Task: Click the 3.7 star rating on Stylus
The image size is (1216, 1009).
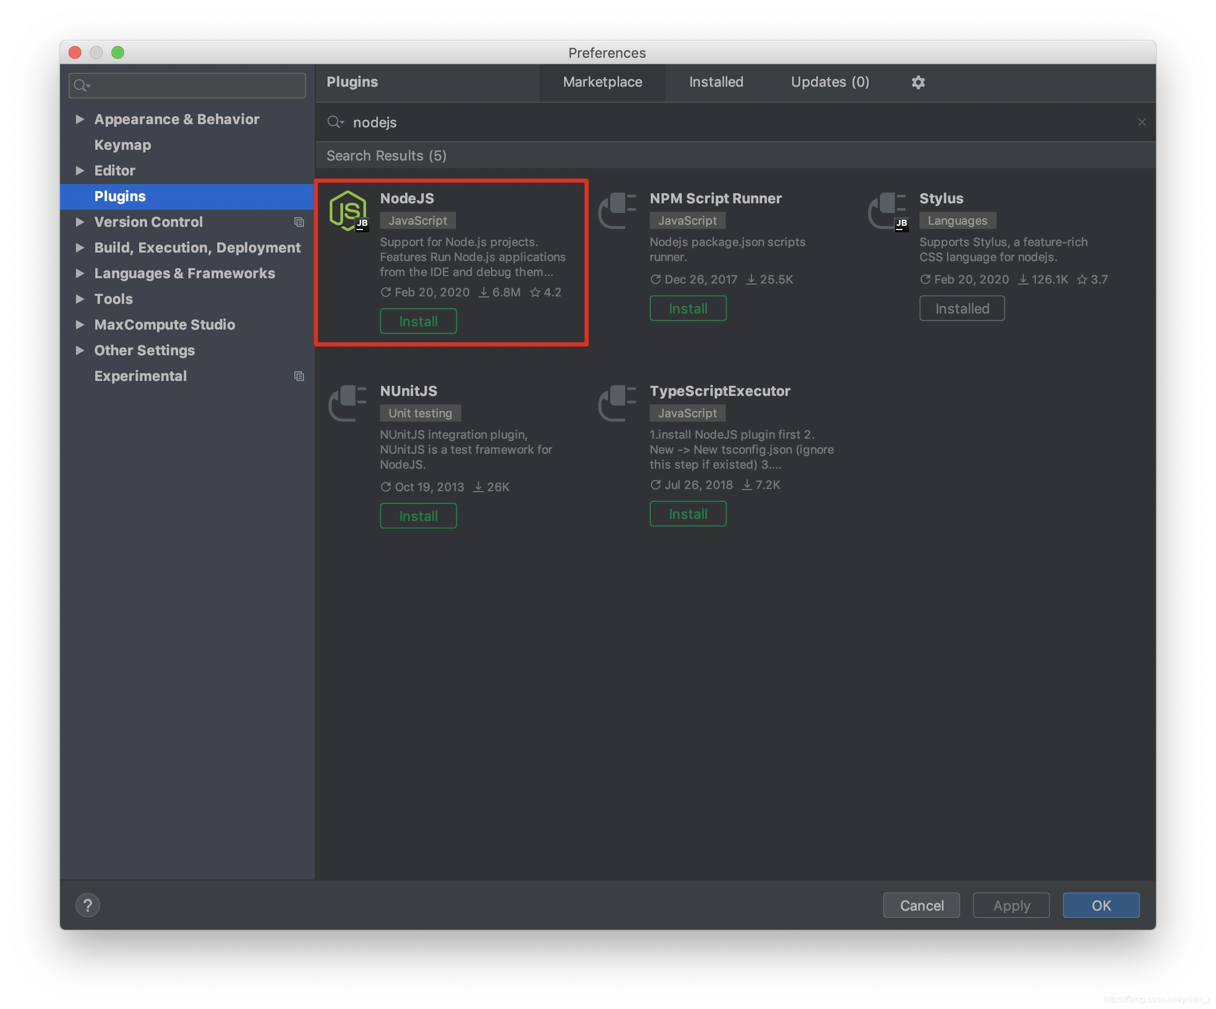Action: [1092, 280]
